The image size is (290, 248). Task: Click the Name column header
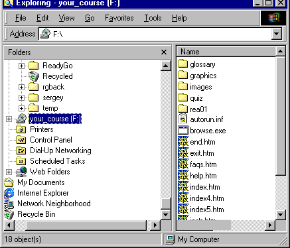[x=226, y=52]
